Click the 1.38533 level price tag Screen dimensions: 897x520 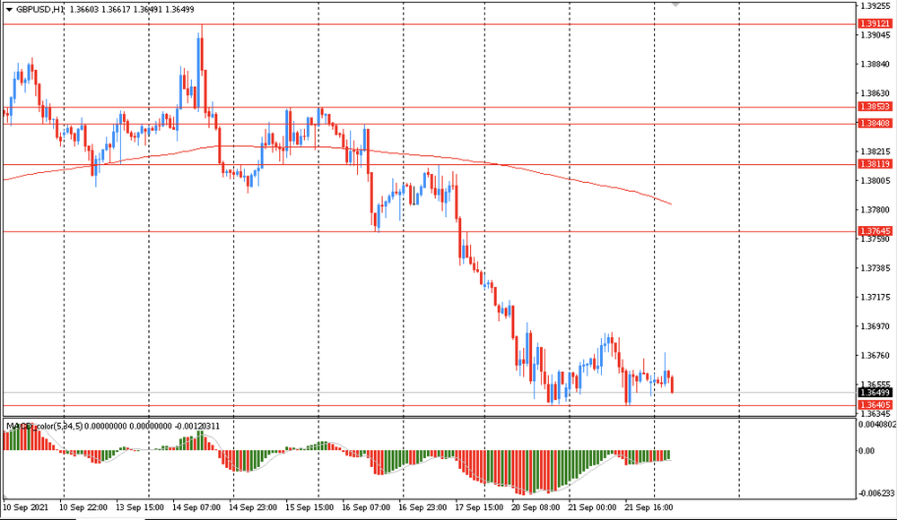[875, 107]
